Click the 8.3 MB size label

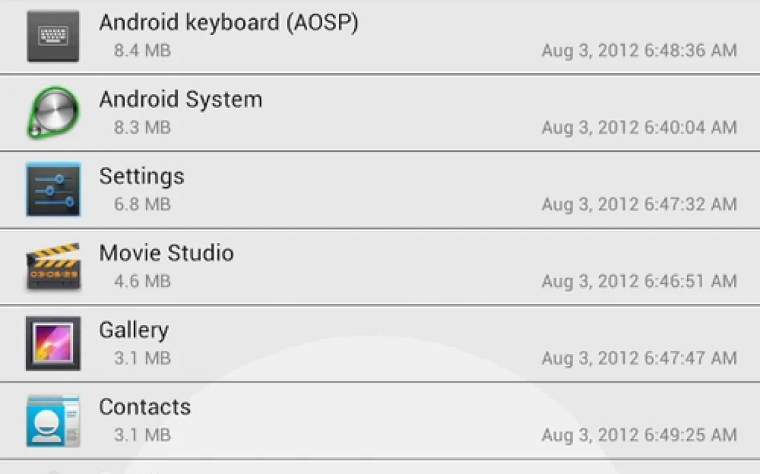tap(142, 127)
